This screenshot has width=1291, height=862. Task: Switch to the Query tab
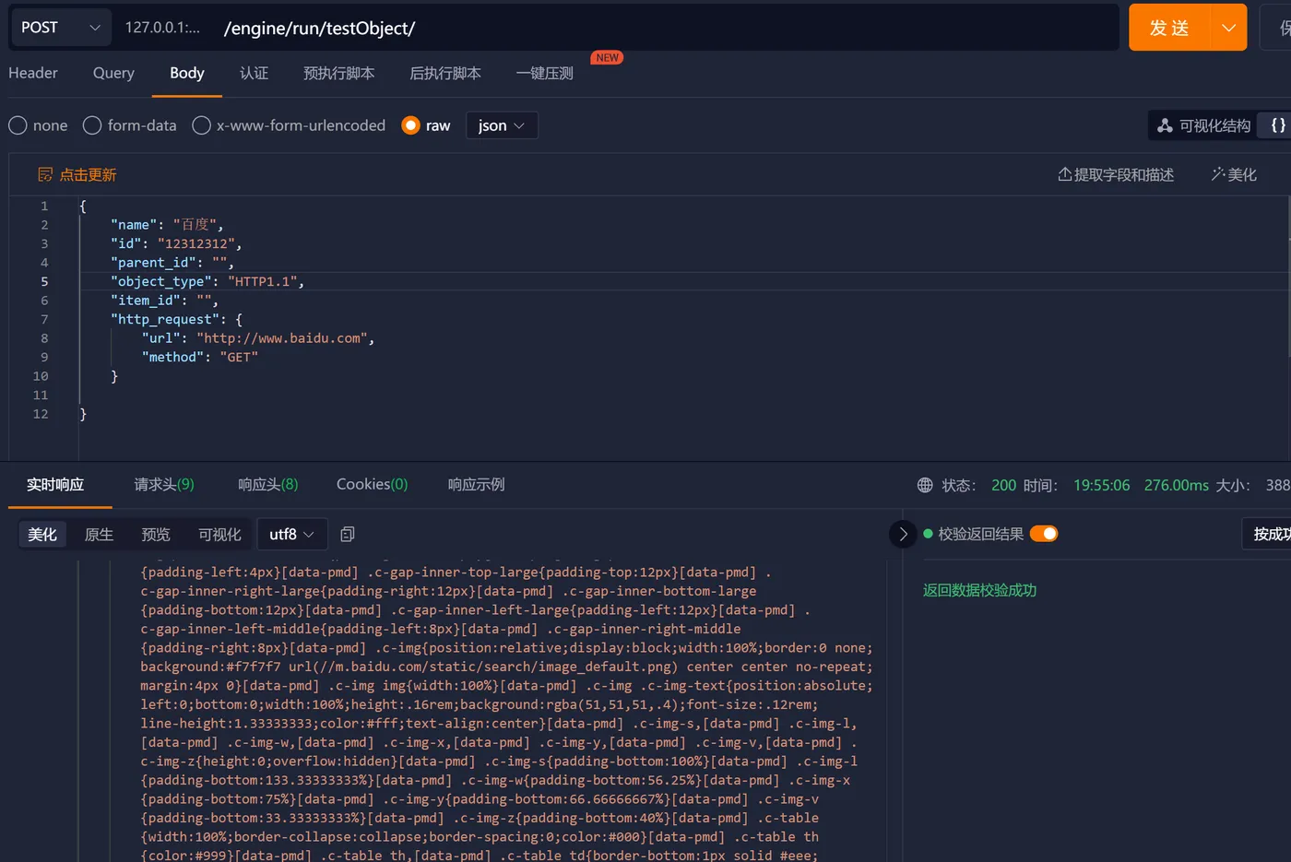point(113,73)
